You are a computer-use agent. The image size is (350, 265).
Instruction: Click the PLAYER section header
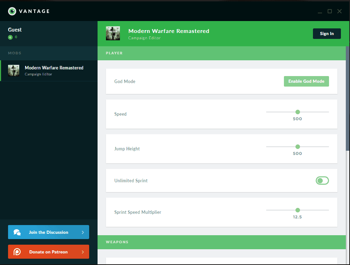tap(222, 53)
